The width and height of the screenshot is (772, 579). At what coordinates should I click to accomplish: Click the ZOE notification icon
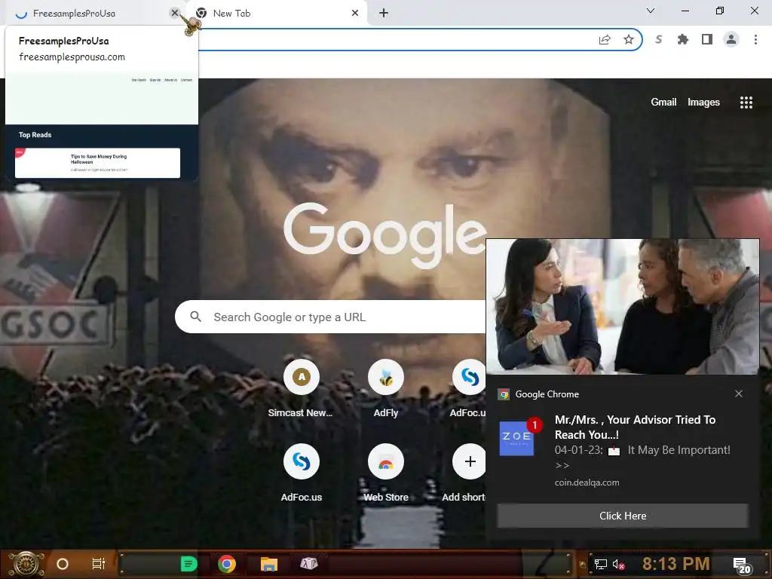517,438
